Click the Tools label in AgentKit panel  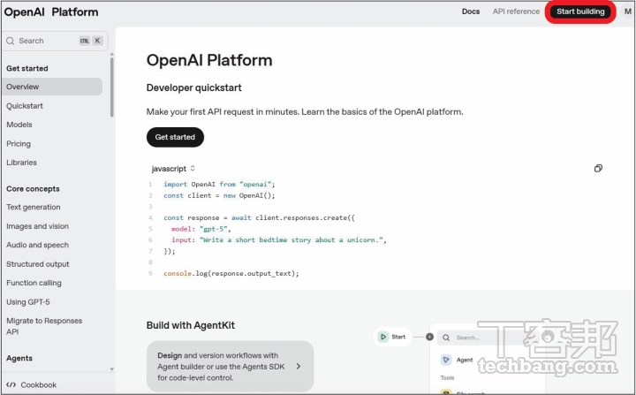[x=447, y=377]
